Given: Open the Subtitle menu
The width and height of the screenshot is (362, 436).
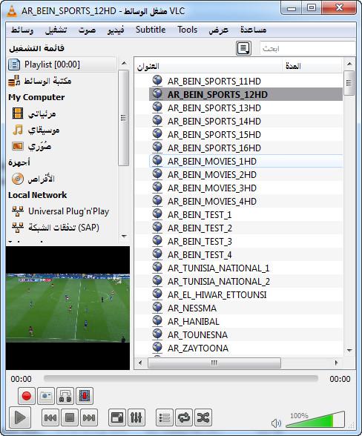Looking at the screenshot, I should (x=151, y=30).
